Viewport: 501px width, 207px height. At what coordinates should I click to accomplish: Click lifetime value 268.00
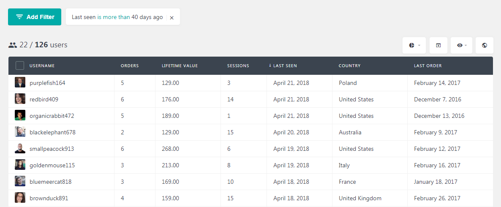click(170, 149)
